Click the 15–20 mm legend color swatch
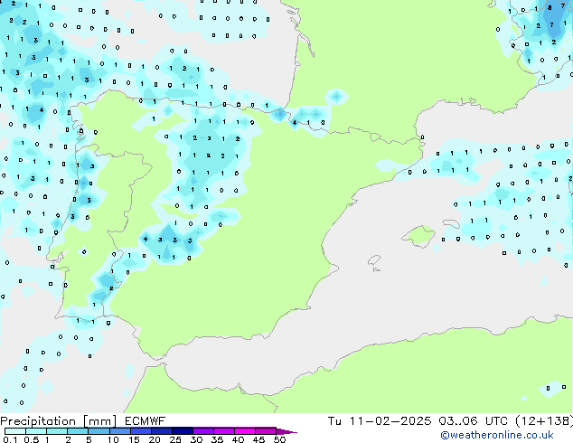The height and width of the screenshot is (443, 573). [x=140, y=431]
